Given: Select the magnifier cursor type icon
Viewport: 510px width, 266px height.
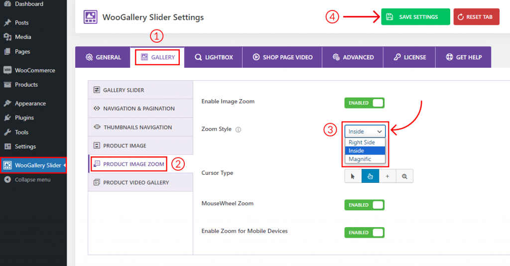Looking at the screenshot, I should (404, 176).
